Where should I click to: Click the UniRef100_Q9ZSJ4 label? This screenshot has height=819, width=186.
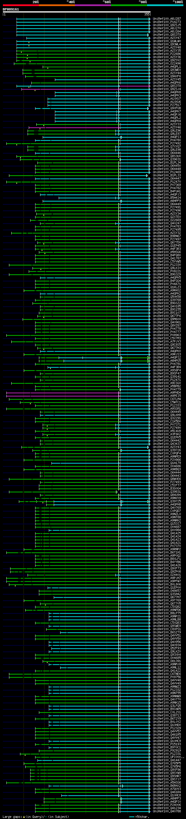tap(167, 89)
